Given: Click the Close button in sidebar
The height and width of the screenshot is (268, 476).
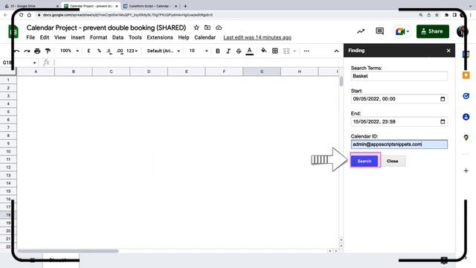Looking at the screenshot, I should click(x=393, y=161).
